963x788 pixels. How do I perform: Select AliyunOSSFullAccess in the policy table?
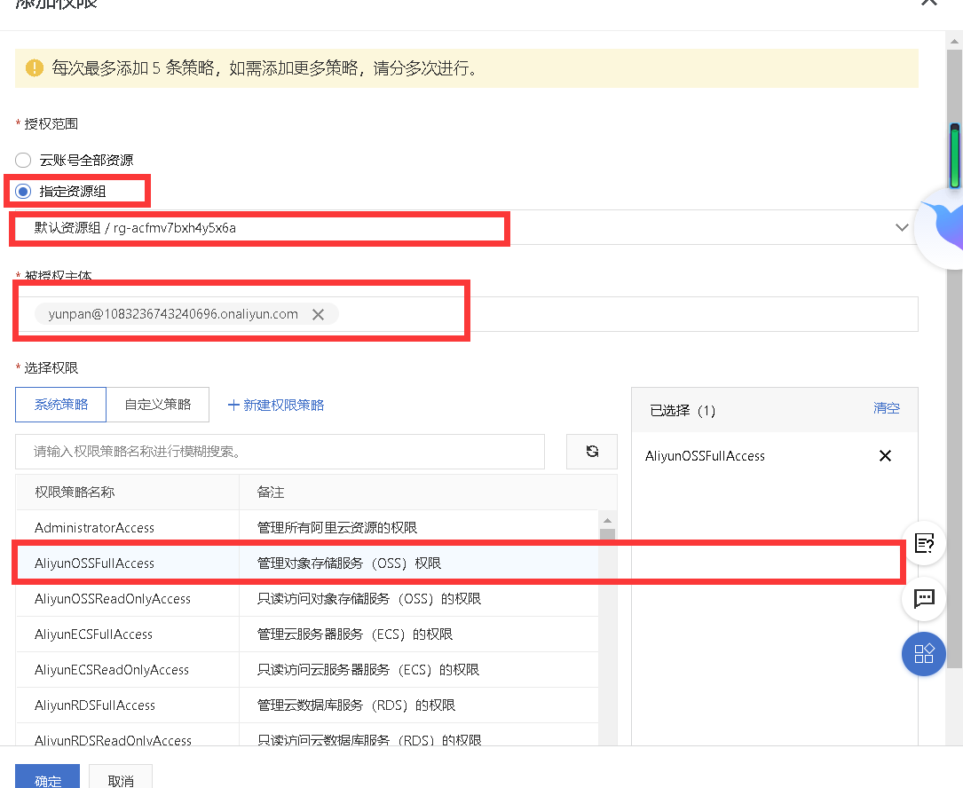point(307,563)
